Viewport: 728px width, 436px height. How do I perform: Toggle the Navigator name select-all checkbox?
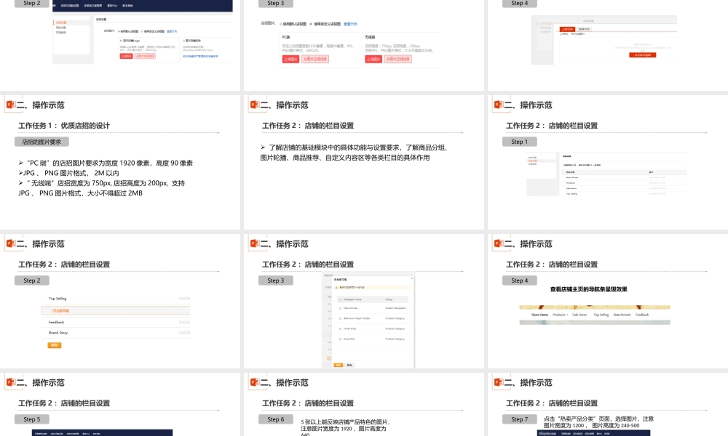[340, 299]
